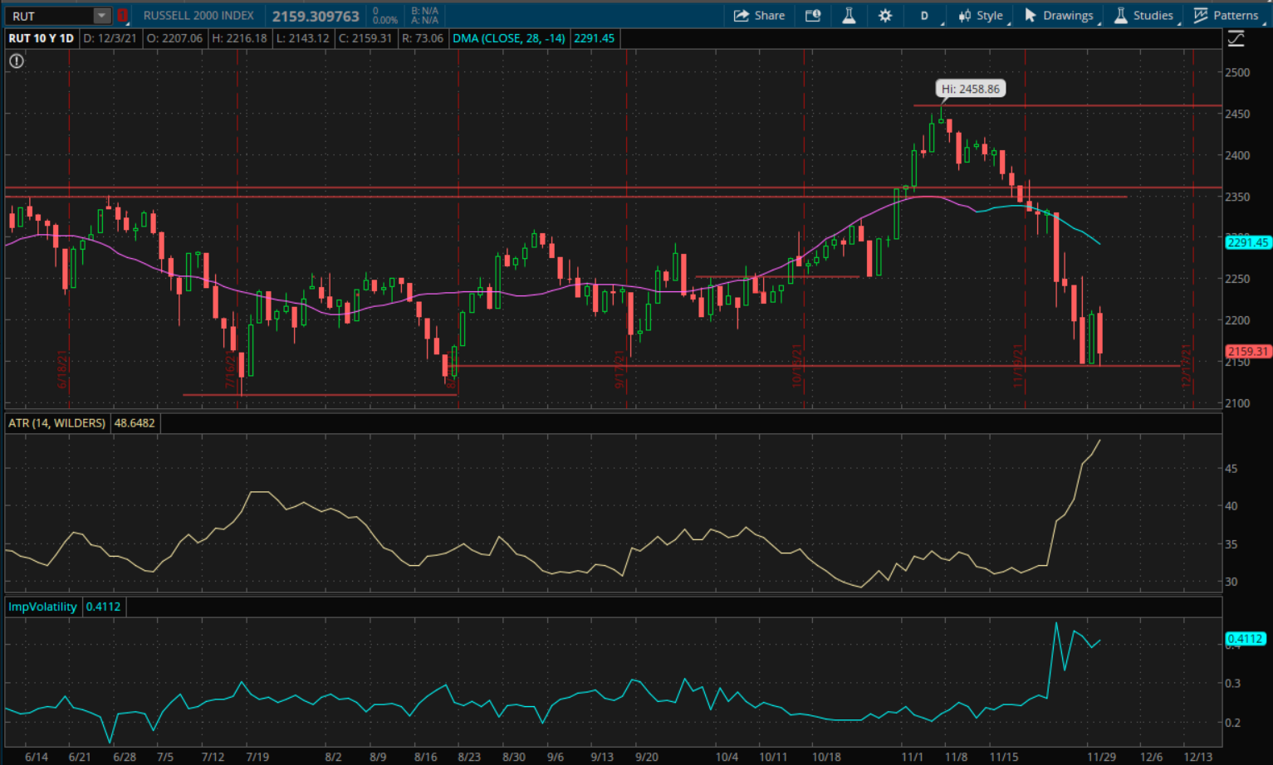Click the 0.4112 value beside ImpVolatility label
The width and height of the screenshot is (1273, 765).
pyautogui.click(x=104, y=607)
